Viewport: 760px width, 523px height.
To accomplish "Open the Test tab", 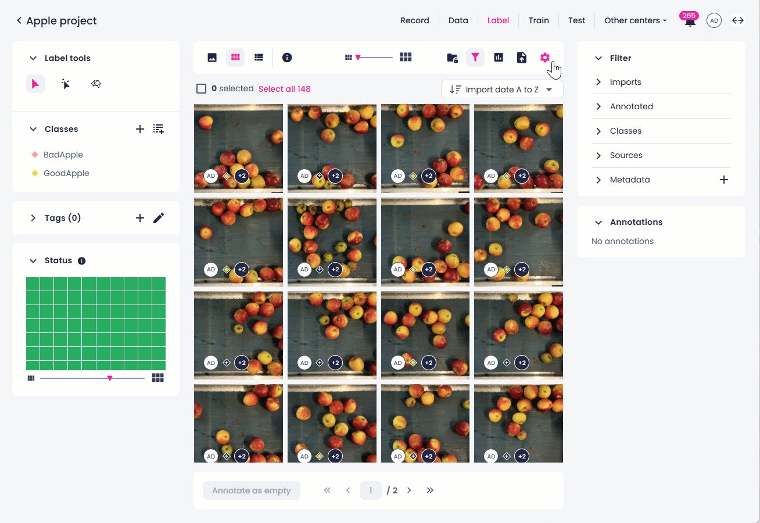I will (x=577, y=20).
